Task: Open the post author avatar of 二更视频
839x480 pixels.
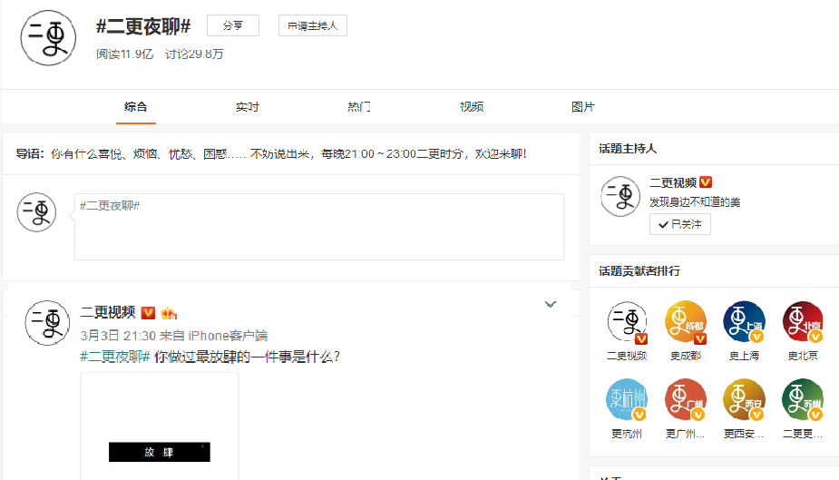Action: click(x=47, y=323)
